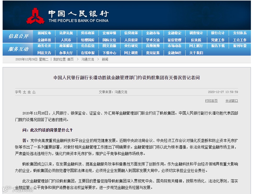Go to 反洗钱 section
The width and height of the screenshot is (253, 194).
196,40
